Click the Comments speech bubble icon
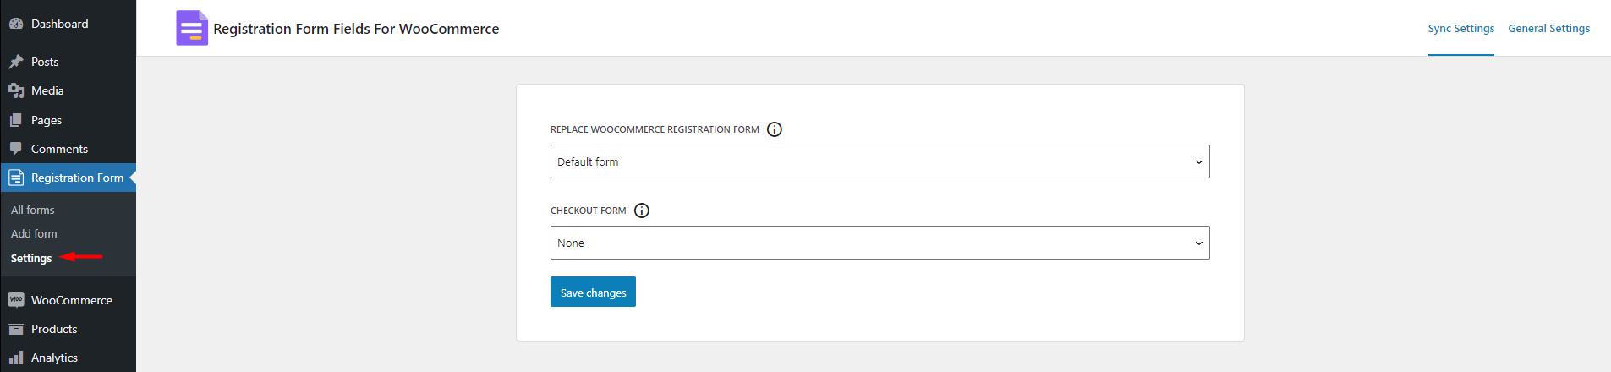 pos(16,149)
